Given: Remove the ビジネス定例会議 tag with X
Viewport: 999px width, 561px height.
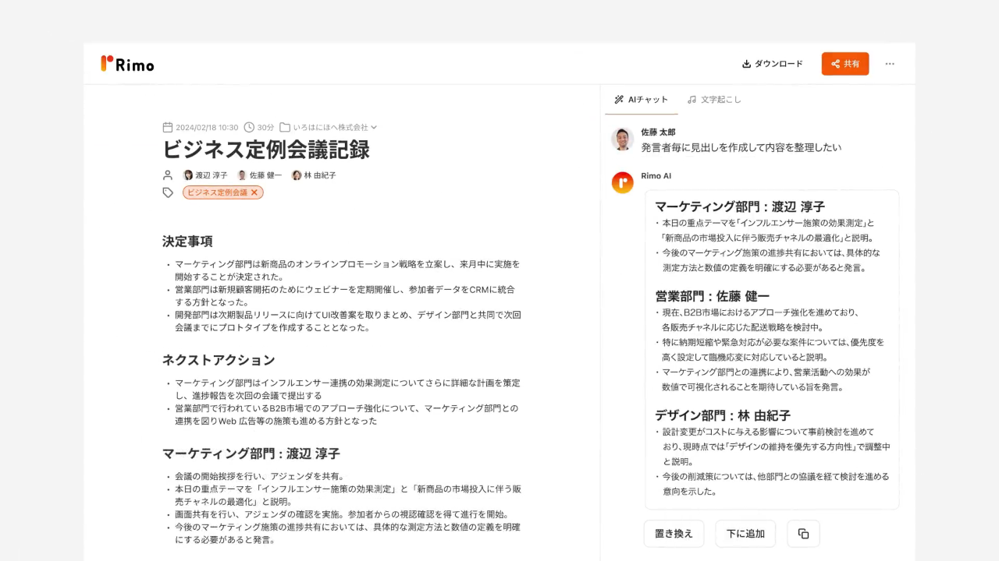Looking at the screenshot, I should [254, 192].
